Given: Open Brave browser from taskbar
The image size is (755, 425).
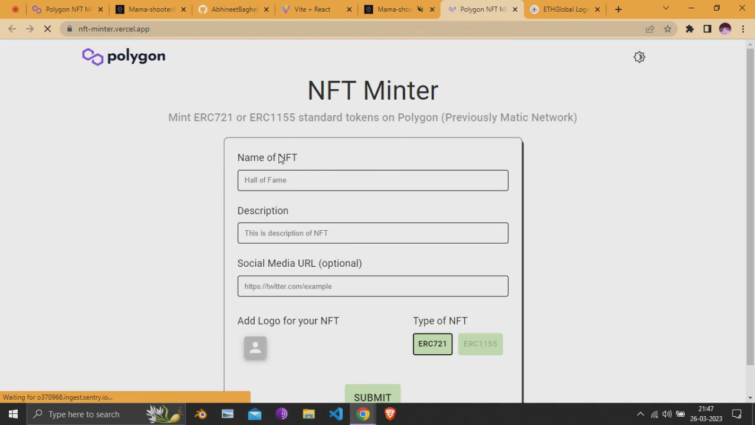Looking at the screenshot, I should pos(390,414).
